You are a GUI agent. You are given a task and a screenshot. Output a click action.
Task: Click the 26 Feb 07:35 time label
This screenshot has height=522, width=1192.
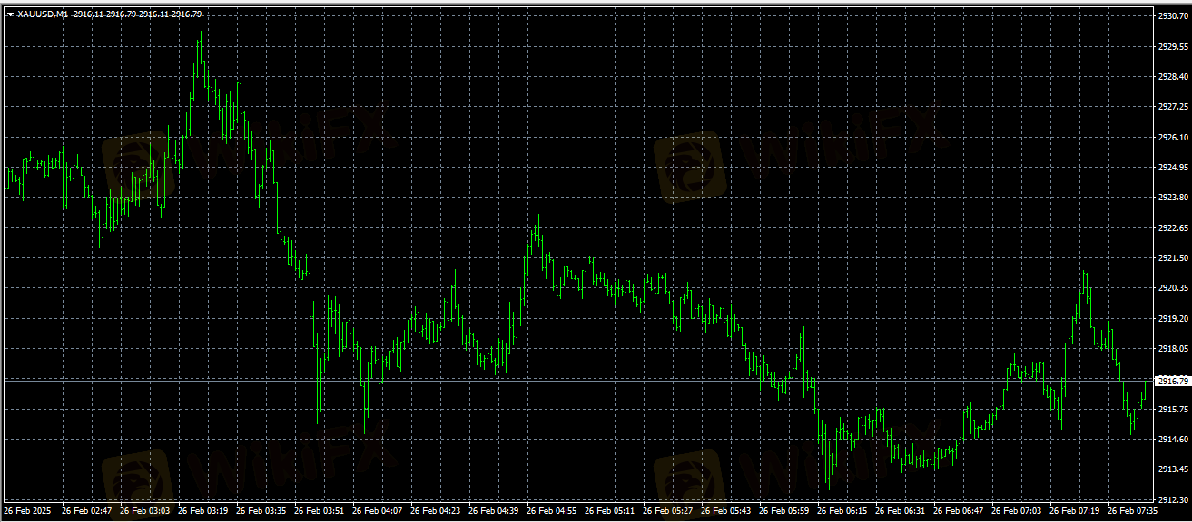(1133, 512)
